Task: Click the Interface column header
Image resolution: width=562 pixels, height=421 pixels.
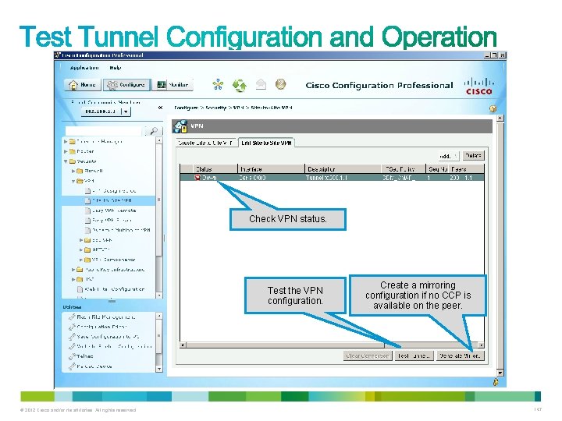Action: [272, 169]
